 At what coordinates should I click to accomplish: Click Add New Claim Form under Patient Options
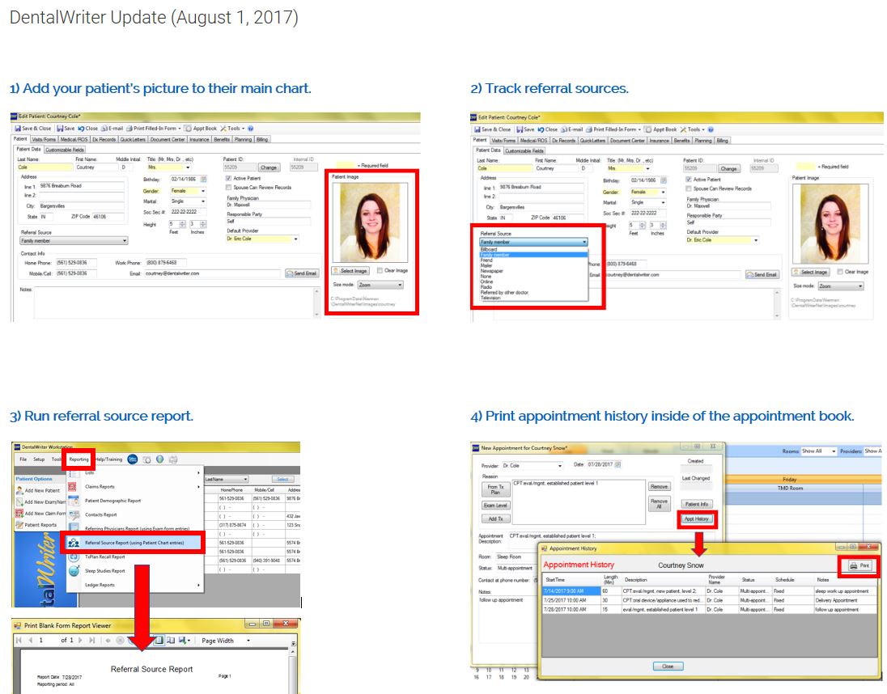(x=40, y=513)
